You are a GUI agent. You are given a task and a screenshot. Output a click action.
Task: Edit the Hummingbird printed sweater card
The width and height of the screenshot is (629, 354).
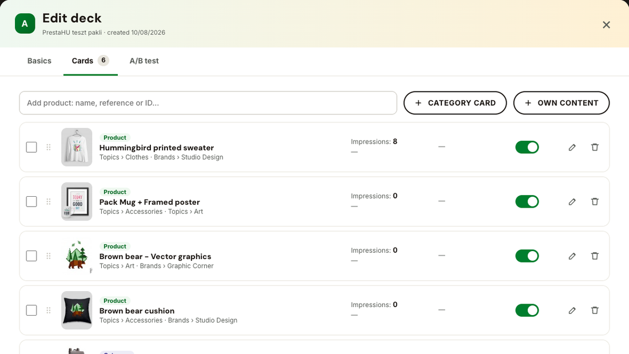click(572, 148)
